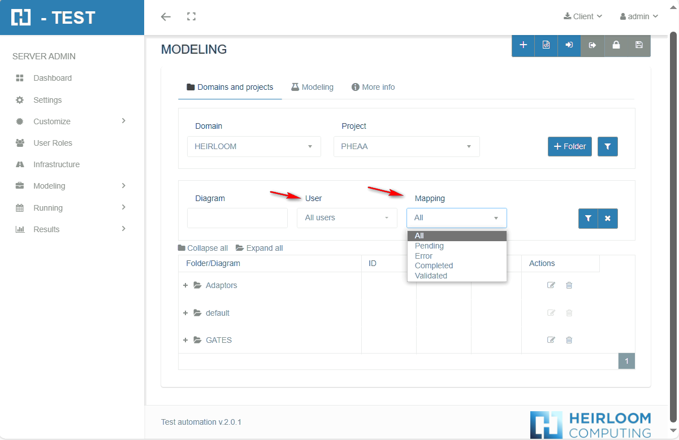
Task: Delete the GATES folder with trash icon
Action: 569,339
